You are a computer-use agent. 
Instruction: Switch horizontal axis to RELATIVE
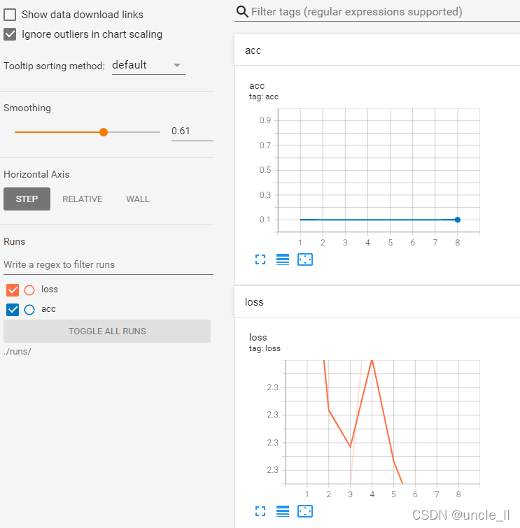pos(82,199)
